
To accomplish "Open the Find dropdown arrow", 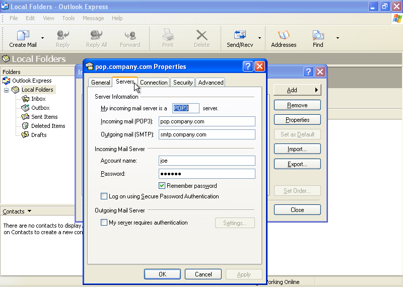I will (338, 38).
